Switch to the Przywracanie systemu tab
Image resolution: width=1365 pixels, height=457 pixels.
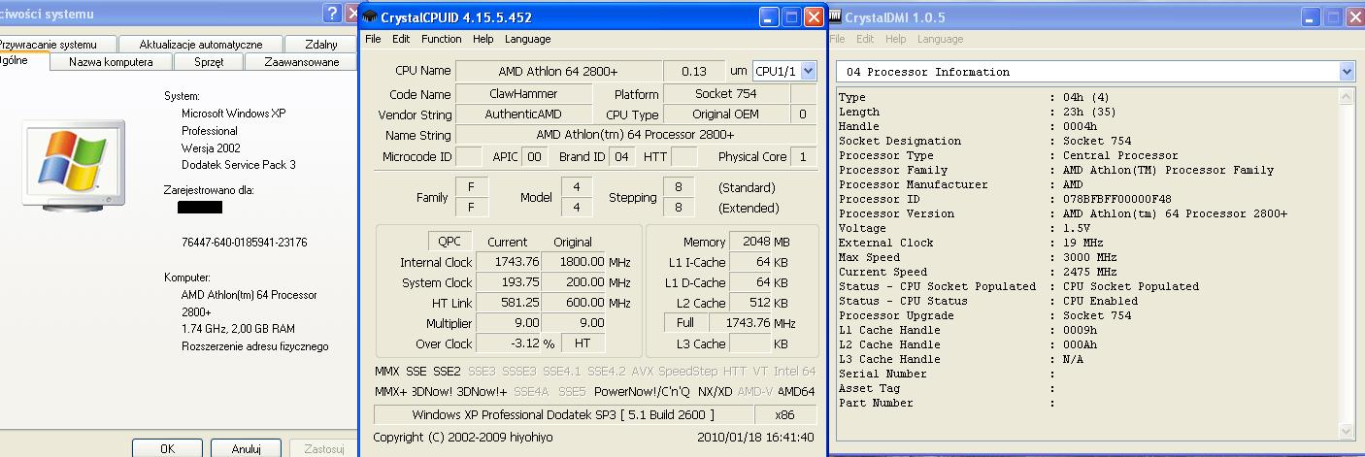[57, 45]
